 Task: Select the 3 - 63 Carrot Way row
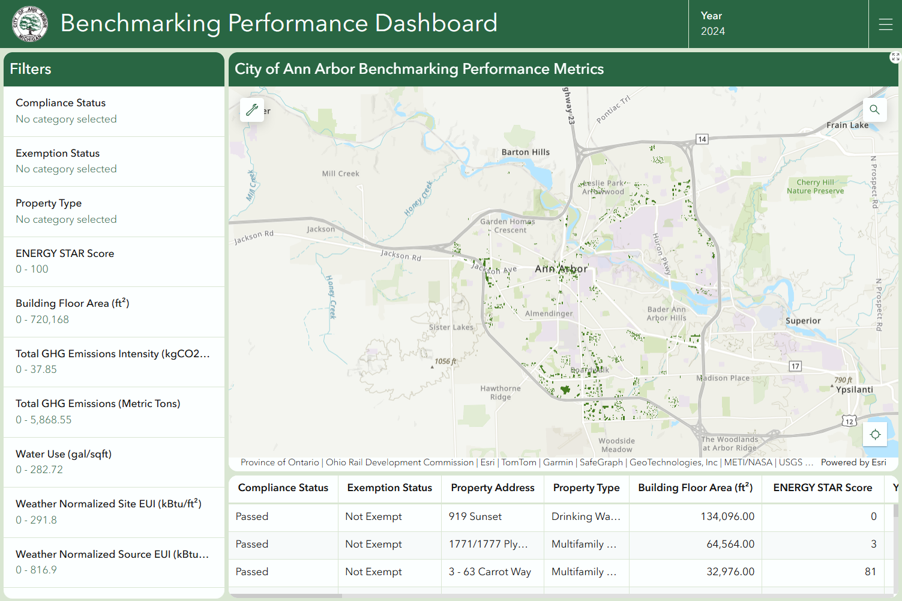pos(490,572)
